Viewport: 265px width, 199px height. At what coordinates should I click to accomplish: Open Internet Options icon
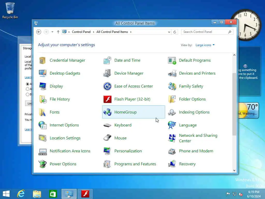click(42, 125)
